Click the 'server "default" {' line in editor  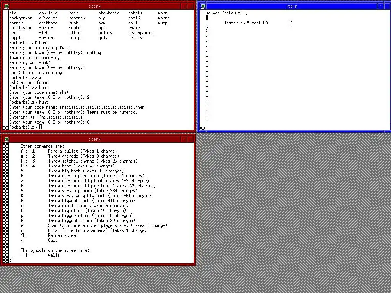click(226, 13)
